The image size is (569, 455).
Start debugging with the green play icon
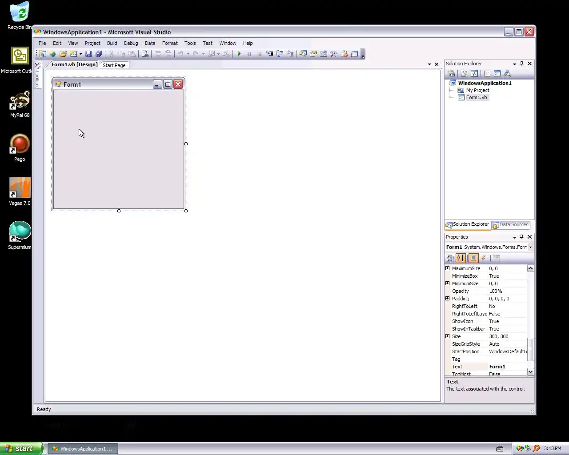click(239, 54)
